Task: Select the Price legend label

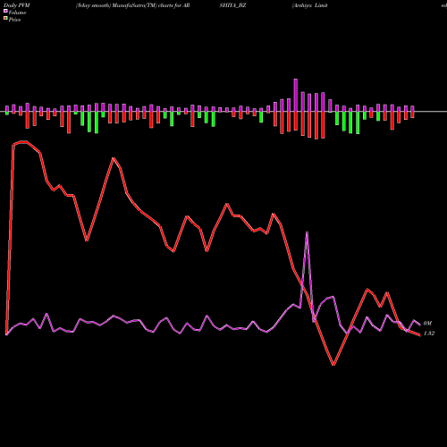Action: pos(14,20)
